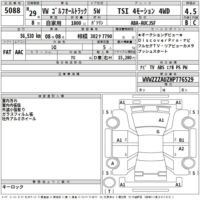The image size is (200, 200).
Task: Click the DiscoverPro・ナビ line
Action: (x=164, y=40)
